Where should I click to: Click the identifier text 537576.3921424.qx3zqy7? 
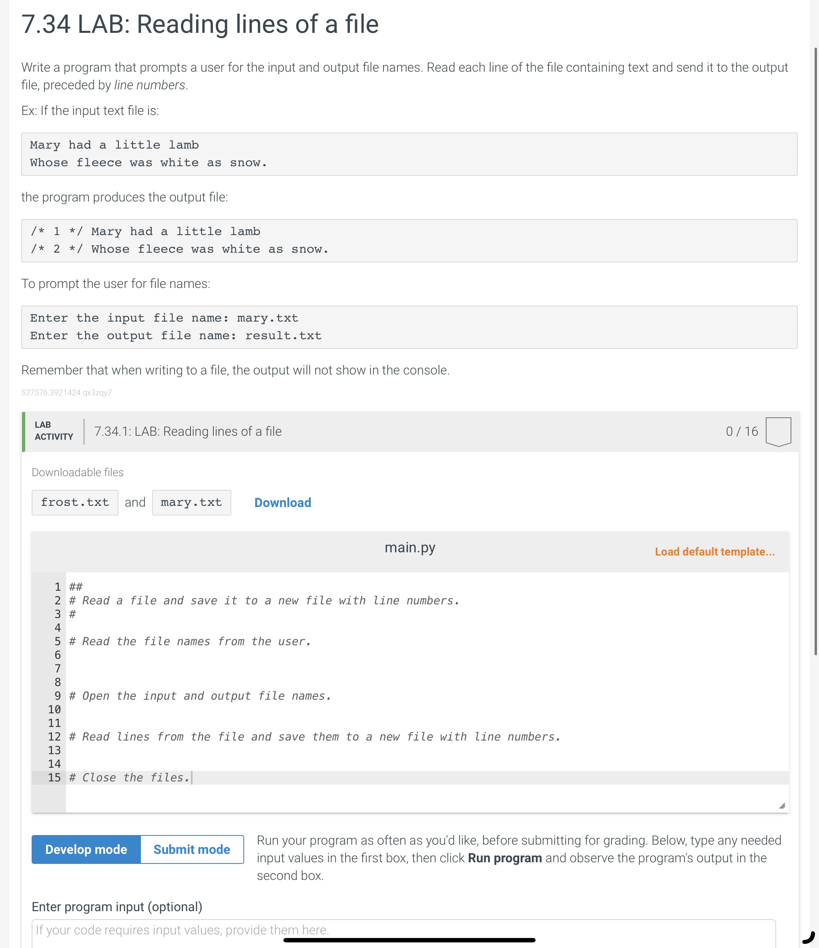click(x=67, y=392)
